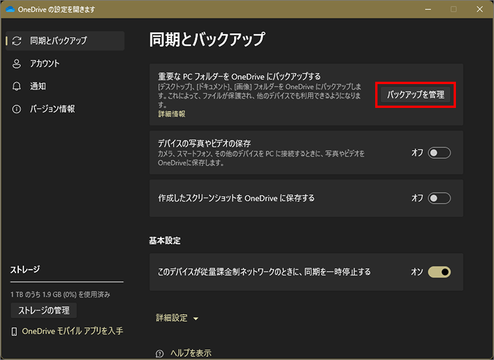494x360 pixels.
Task: Click the ストレージ heading in sidebar
Action: pos(25,270)
